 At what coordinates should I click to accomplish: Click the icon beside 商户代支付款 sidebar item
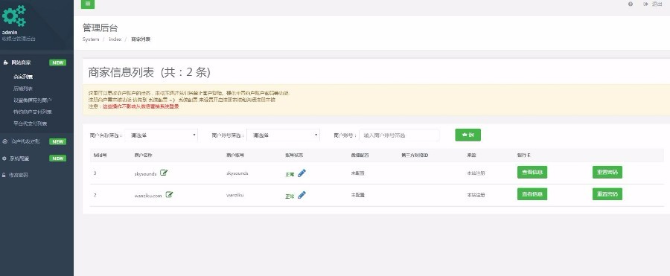pos(4,141)
